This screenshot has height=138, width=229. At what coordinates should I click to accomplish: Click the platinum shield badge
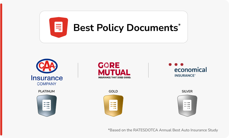(47, 106)
